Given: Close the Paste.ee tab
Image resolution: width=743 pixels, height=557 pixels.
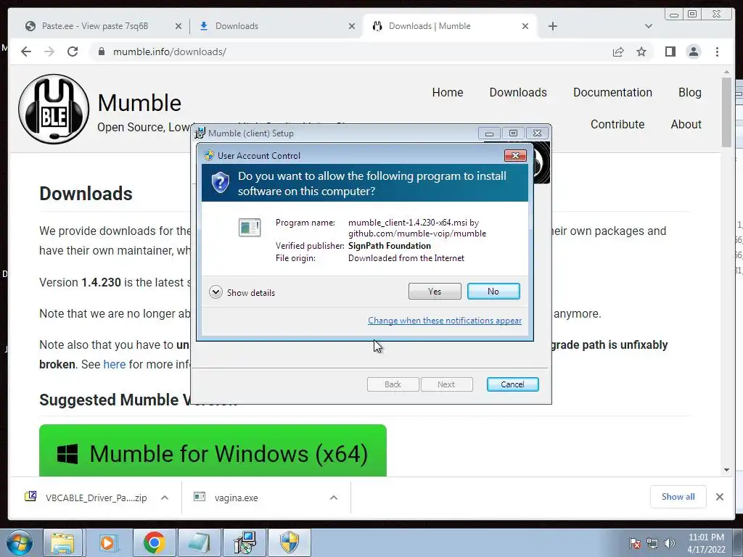Looking at the screenshot, I should 178,26.
